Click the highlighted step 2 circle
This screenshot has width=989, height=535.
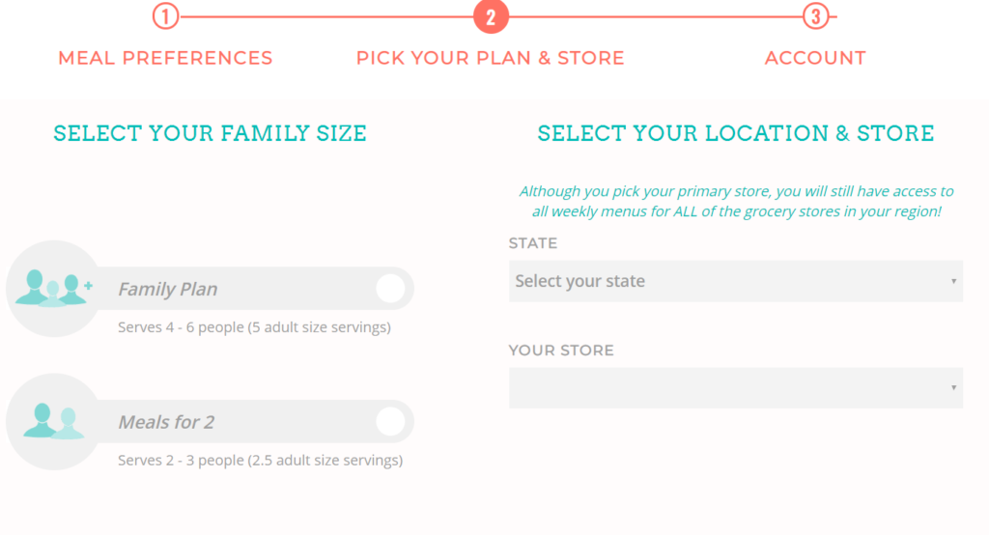click(491, 16)
